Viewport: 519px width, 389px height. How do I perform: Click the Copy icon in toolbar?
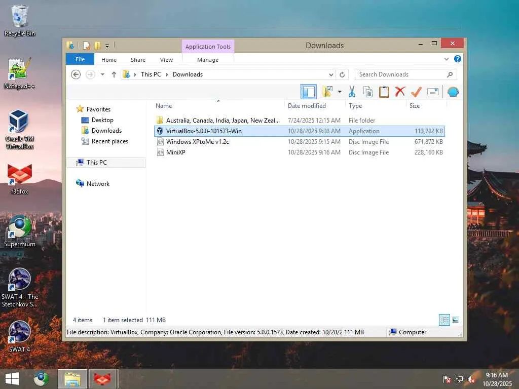(368, 92)
